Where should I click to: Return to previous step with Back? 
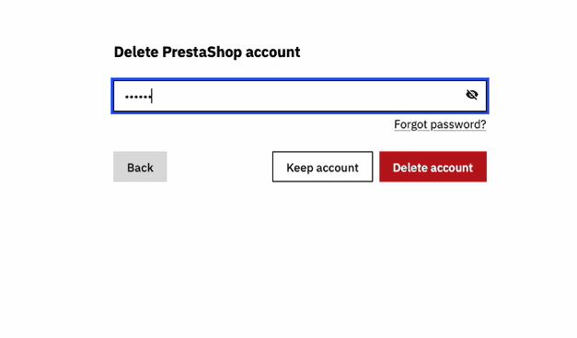tap(140, 167)
